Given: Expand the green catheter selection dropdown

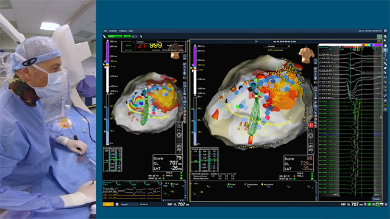Looking at the screenshot, I should point(115,36).
